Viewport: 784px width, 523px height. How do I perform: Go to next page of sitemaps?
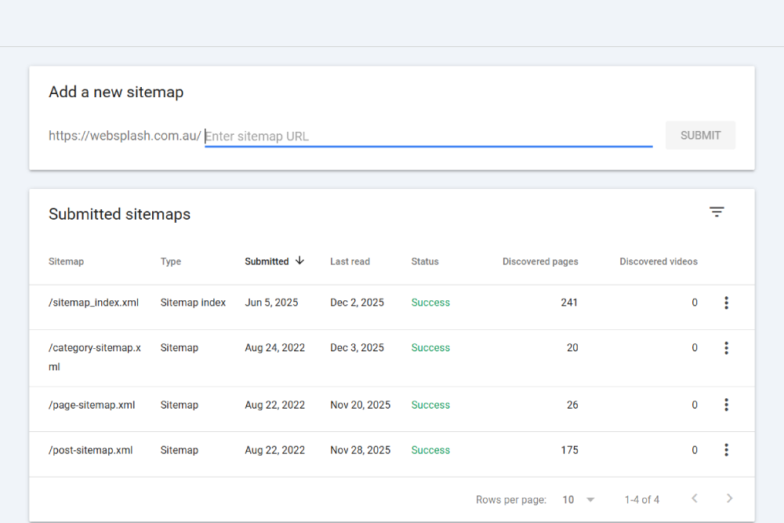pos(729,498)
